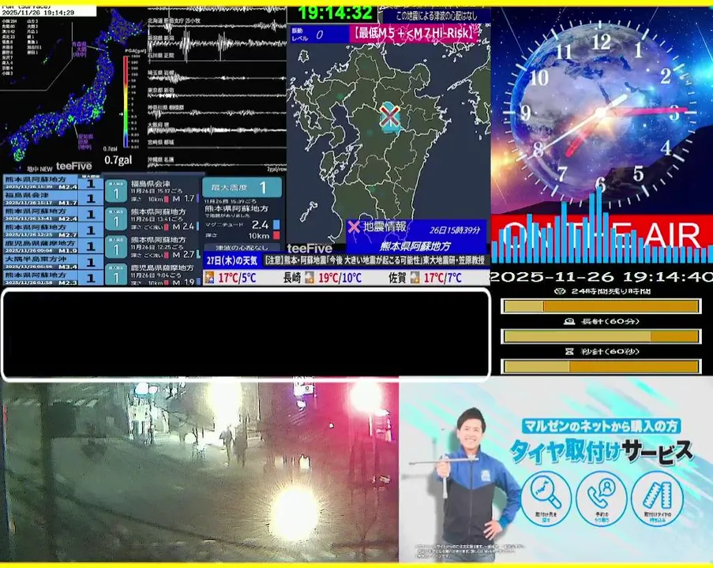Click the PGA color scale legend bar
Viewport: 713px width, 568px height.
tap(126, 102)
